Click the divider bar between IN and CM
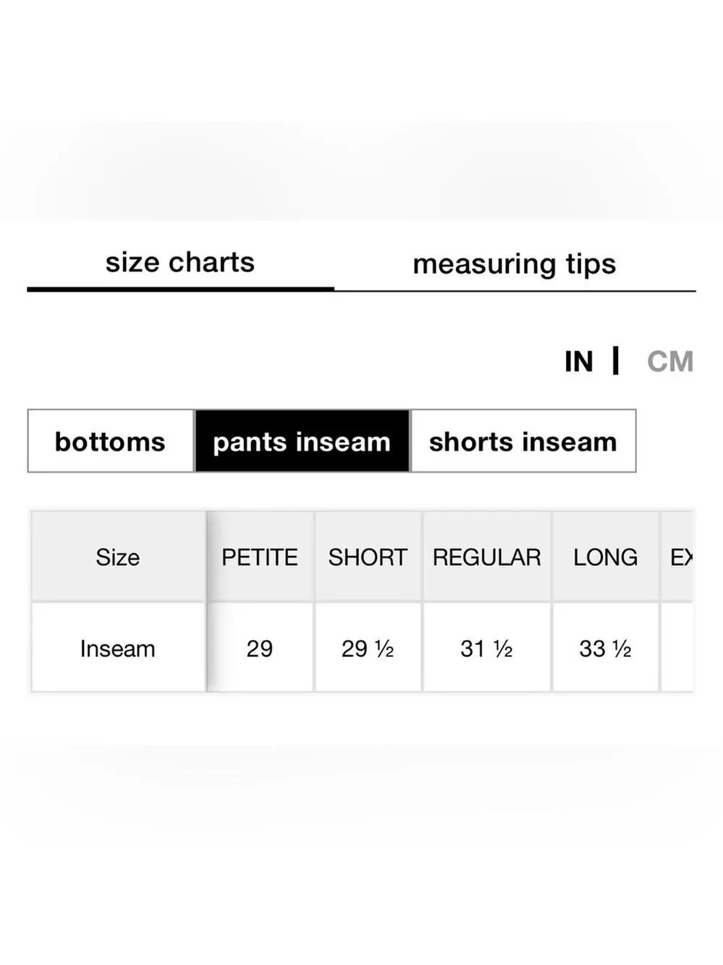The image size is (723, 965). click(616, 361)
